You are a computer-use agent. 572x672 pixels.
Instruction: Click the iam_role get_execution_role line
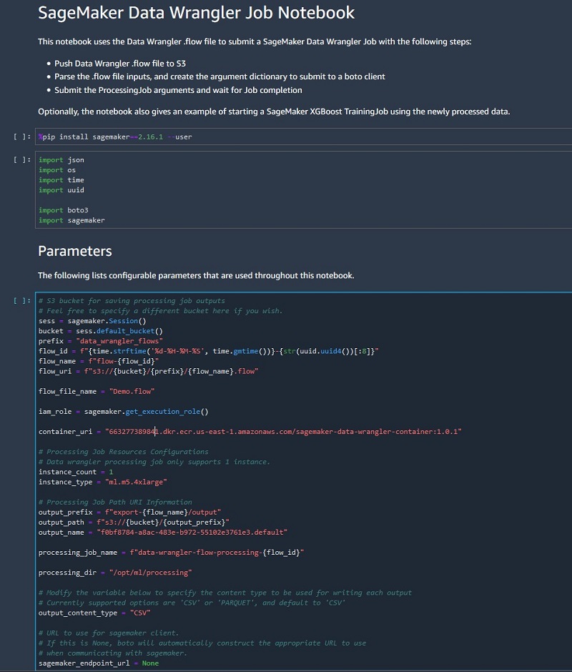(x=124, y=412)
